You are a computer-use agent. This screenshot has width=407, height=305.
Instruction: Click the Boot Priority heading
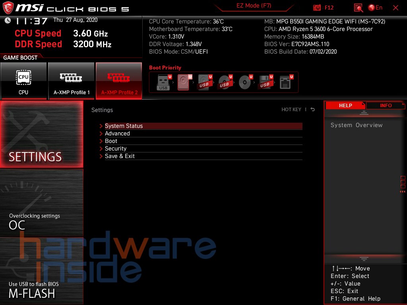165,68
